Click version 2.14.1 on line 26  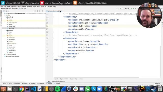pos(82,26)
